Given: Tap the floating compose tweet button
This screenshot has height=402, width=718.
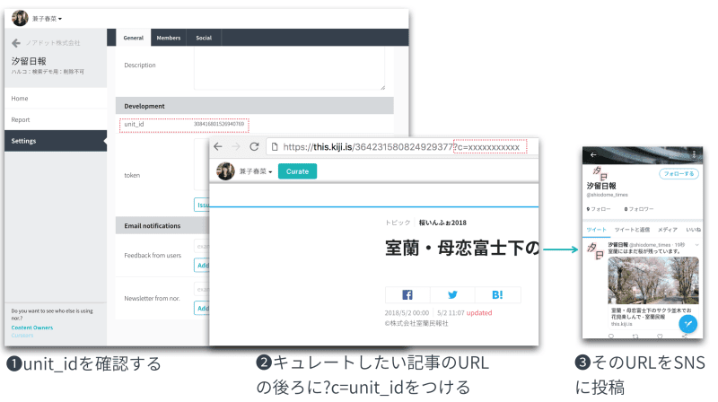Looking at the screenshot, I should 687,324.
